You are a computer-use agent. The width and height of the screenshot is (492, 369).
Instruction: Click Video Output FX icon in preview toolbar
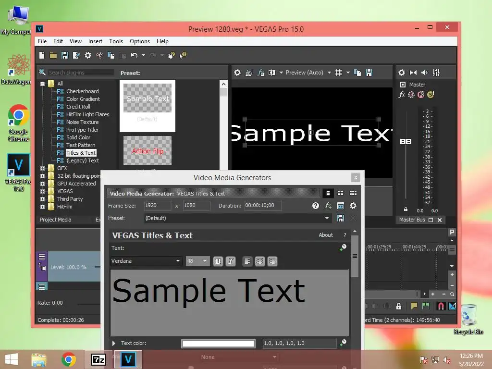(261, 73)
